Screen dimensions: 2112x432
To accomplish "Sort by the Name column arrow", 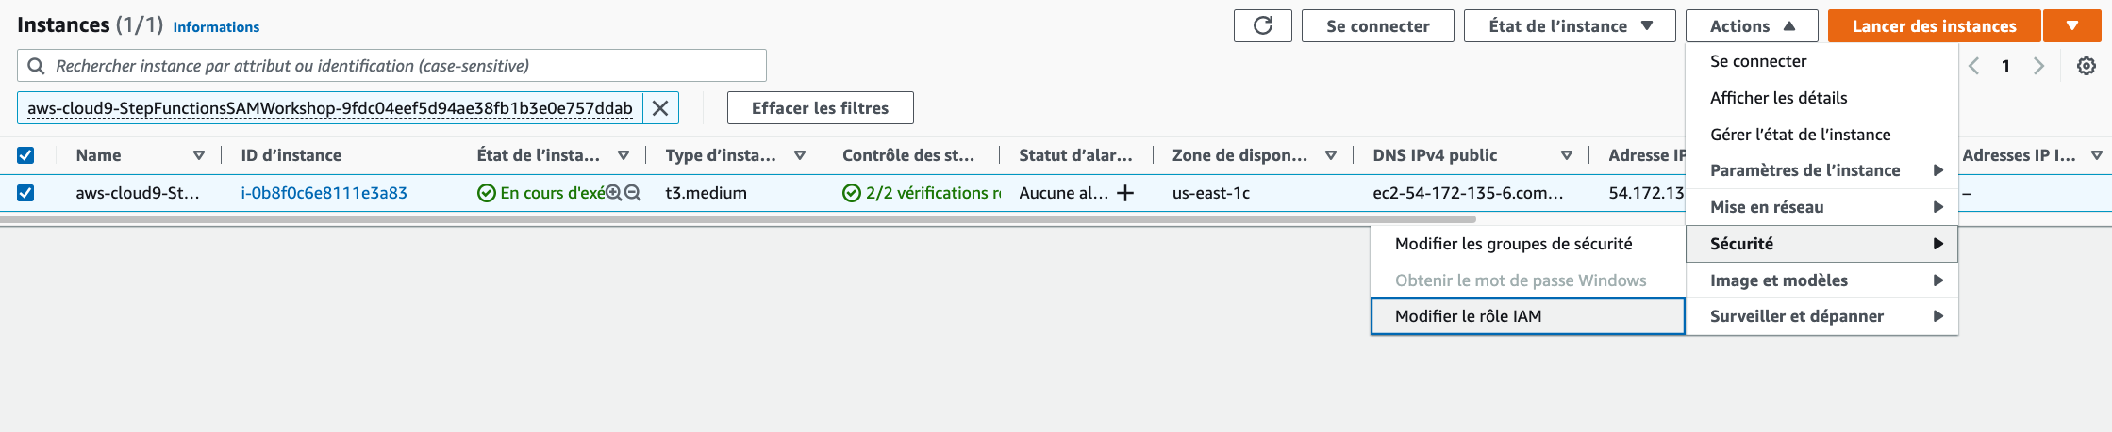I will coord(198,155).
